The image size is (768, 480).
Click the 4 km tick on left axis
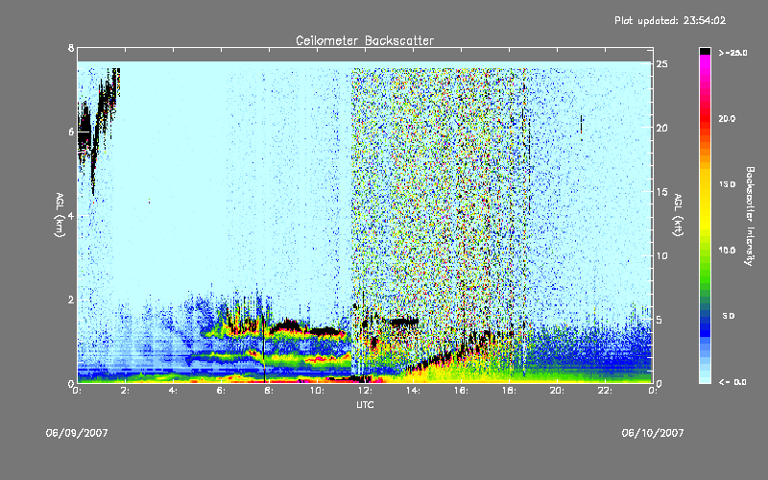pos(71,215)
